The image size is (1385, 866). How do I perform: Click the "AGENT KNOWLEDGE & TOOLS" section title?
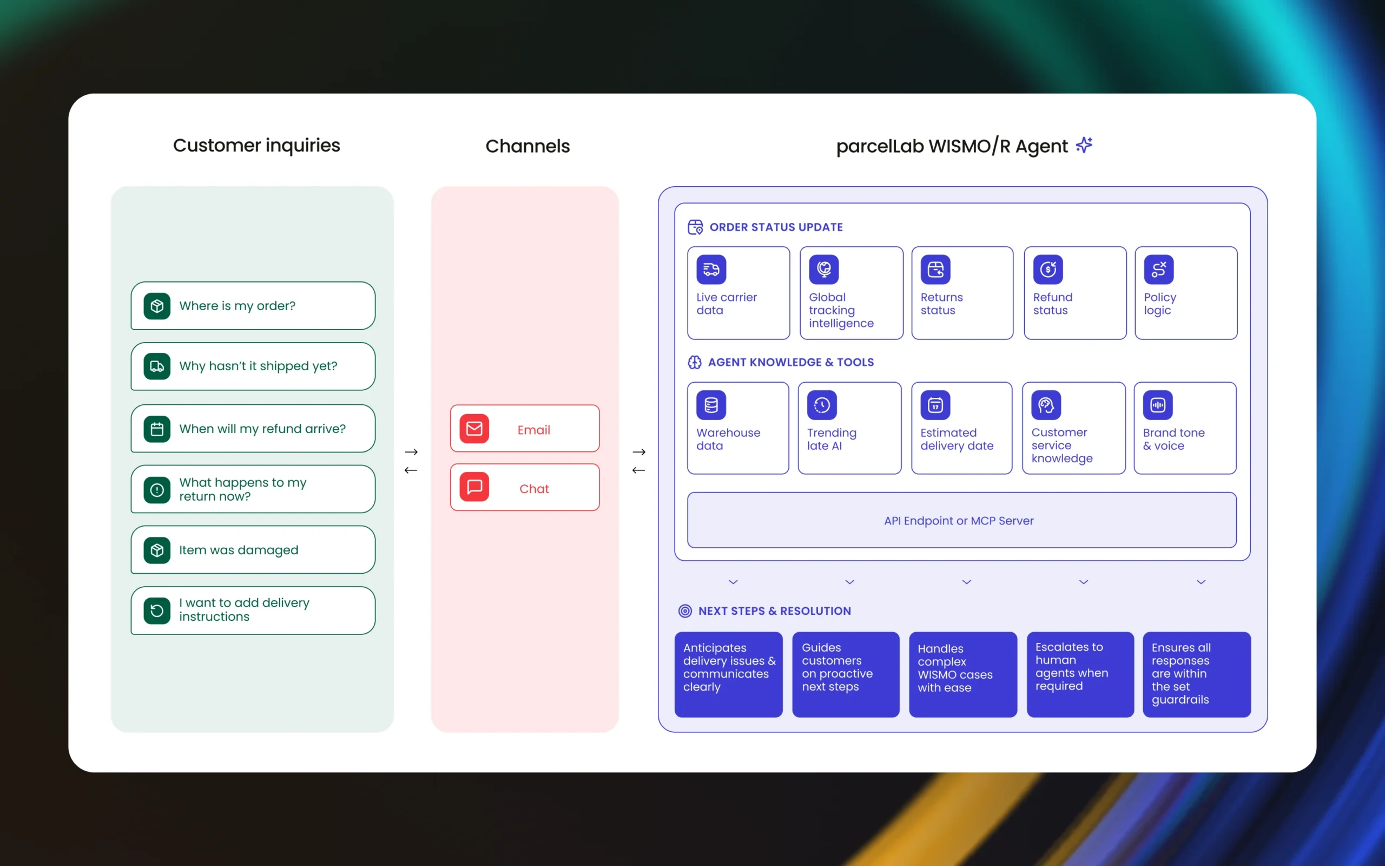(791, 363)
